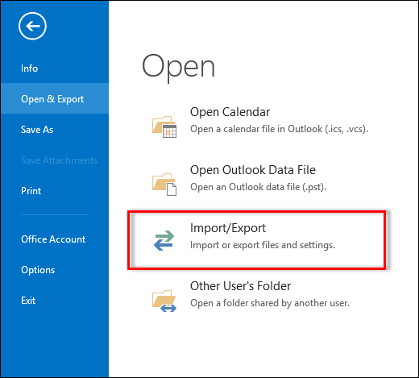This screenshot has width=419, height=378.
Task: Click 'Open a folder shared by another user.'
Action: click(270, 303)
